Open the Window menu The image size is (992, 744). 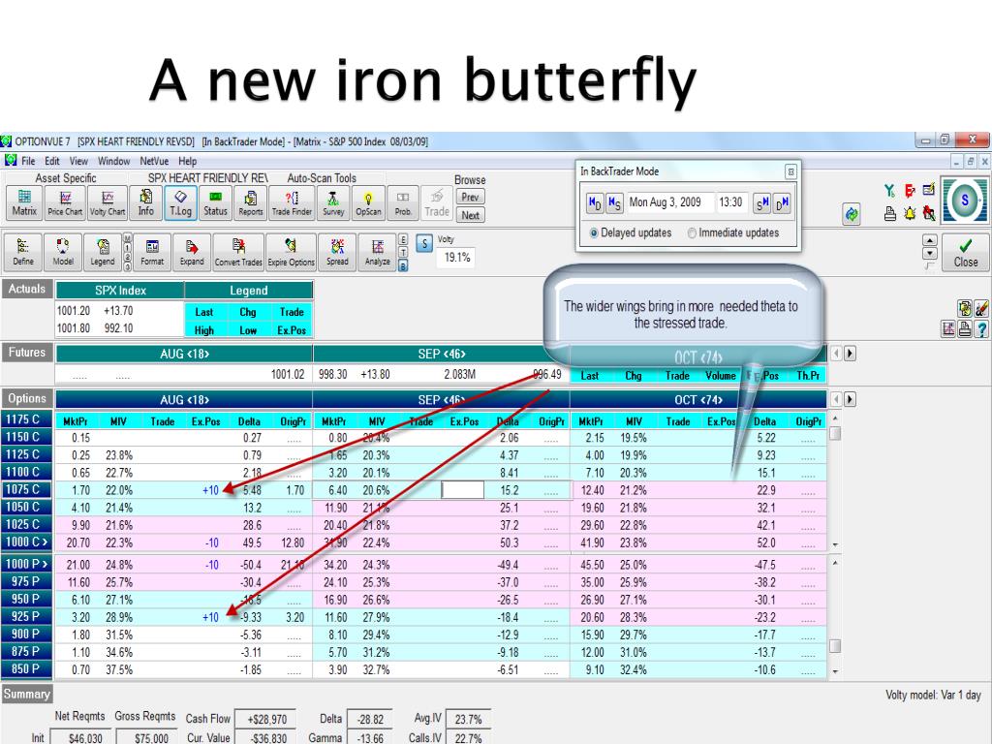point(114,161)
